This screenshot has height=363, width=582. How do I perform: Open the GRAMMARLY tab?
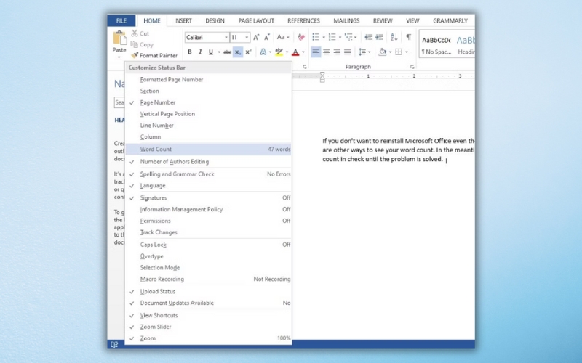[450, 21]
